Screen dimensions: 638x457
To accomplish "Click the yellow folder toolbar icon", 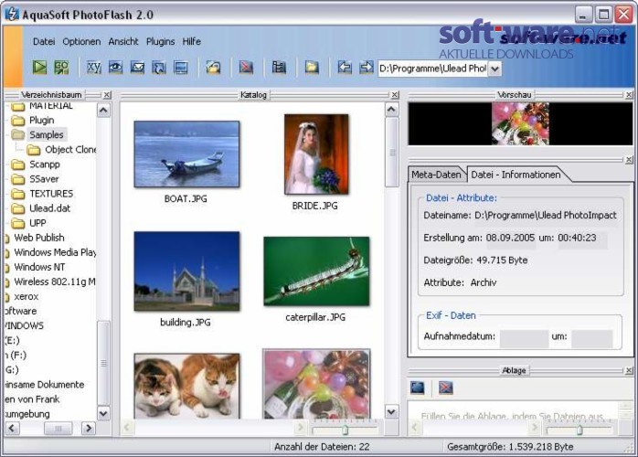I will 312,67.
